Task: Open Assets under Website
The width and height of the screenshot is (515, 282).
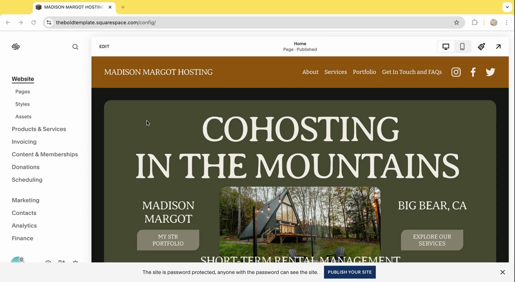Action: pos(23,117)
